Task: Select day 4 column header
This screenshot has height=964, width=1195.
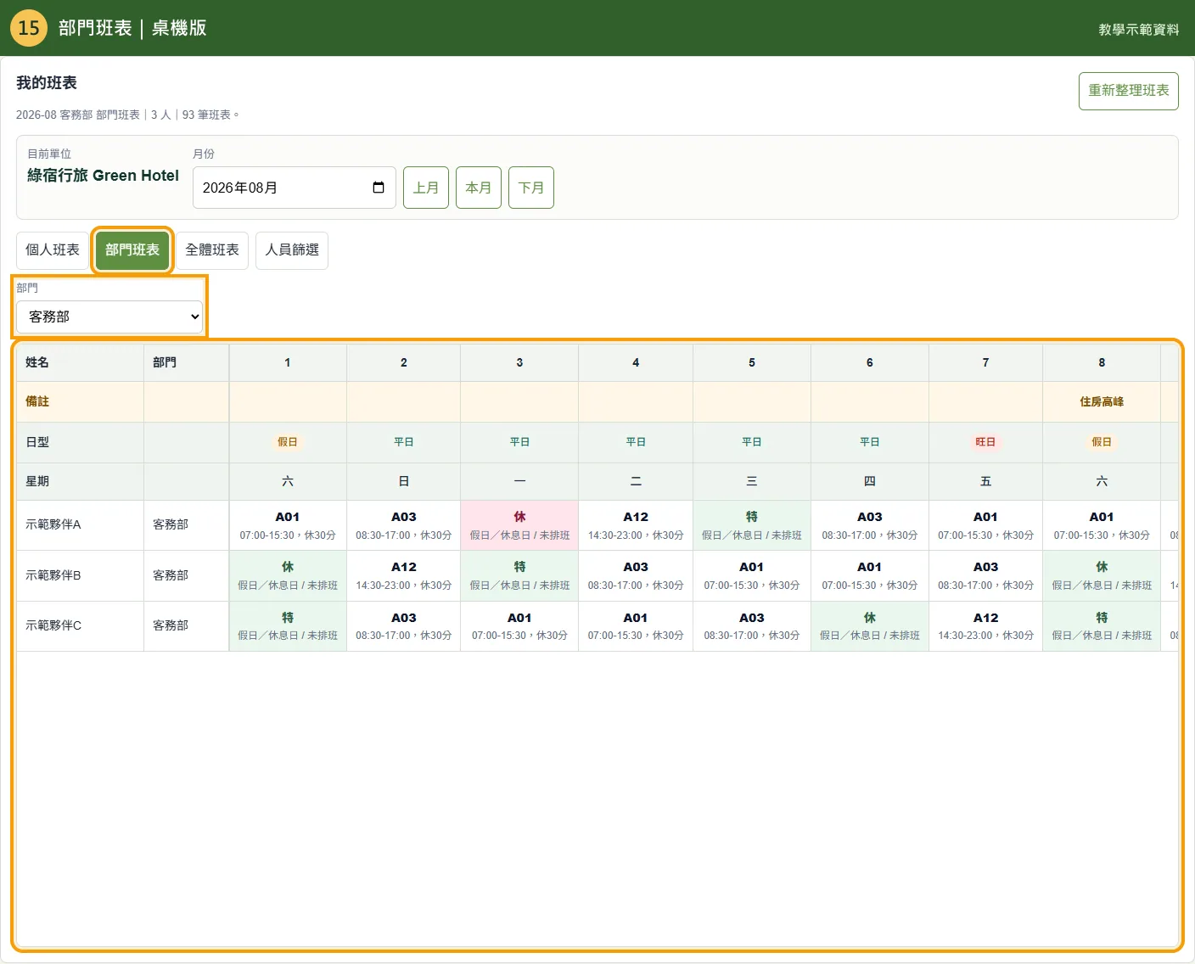Action: point(636,362)
